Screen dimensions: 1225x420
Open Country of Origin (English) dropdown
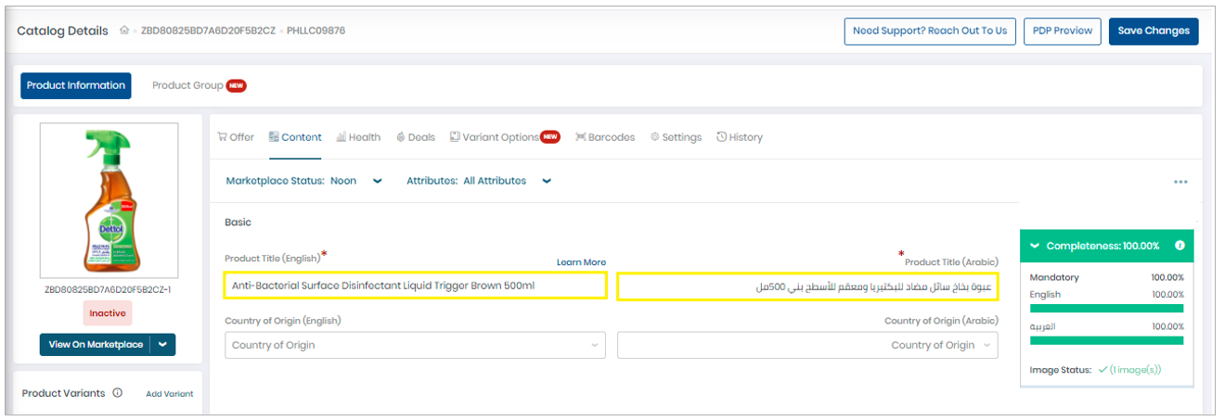click(x=414, y=345)
